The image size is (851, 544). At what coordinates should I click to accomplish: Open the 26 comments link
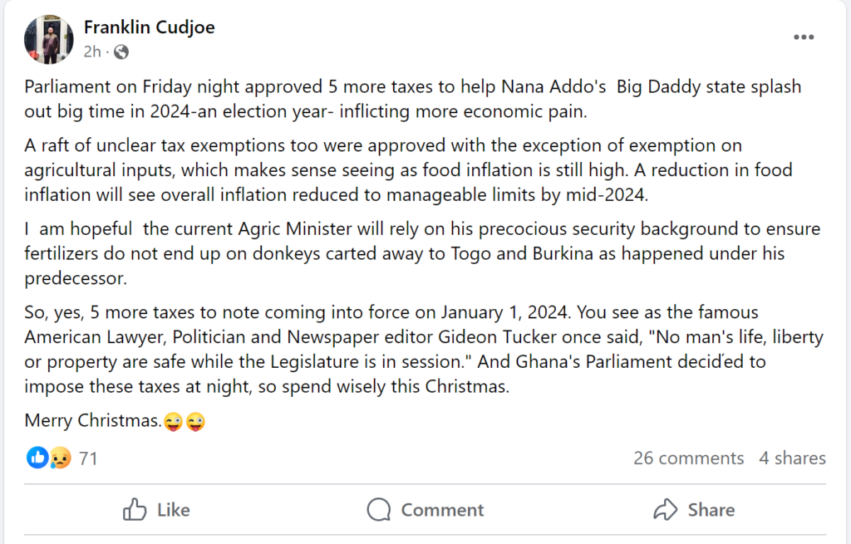point(688,458)
